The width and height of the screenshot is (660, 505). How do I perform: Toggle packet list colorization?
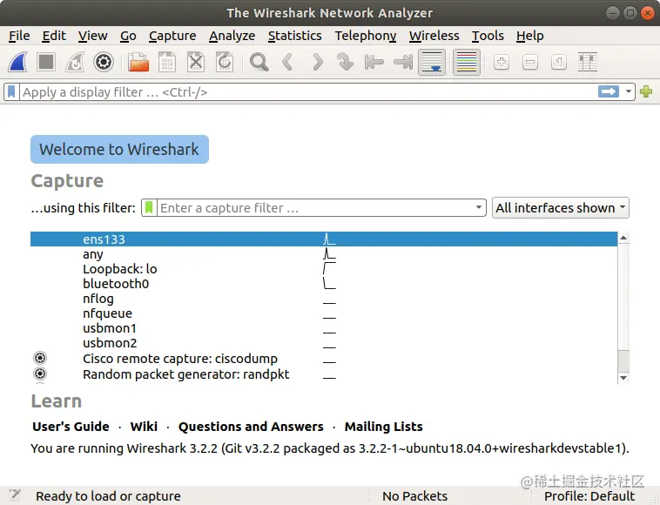467,63
